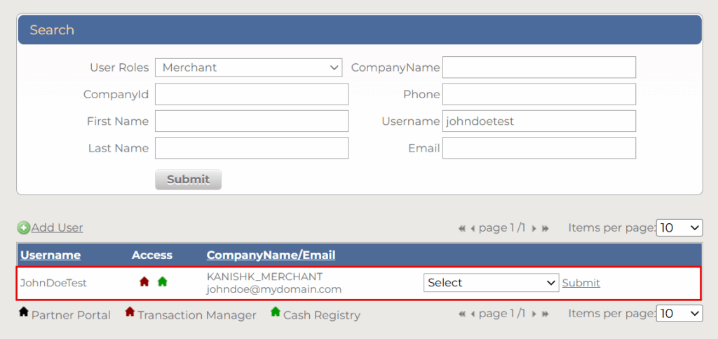Click the Cash Registry legend house icon
The width and height of the screenshot is (718, 339).
coord(276,312)
